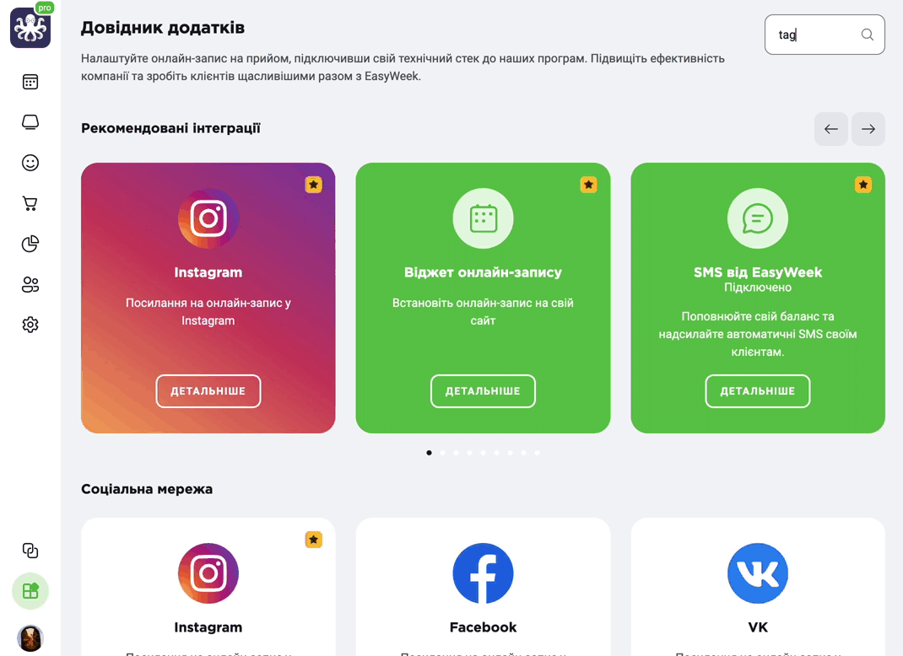Select the second carousel pagination dot
The width and height of the screenshot is (903, 656).
point(442,453)
